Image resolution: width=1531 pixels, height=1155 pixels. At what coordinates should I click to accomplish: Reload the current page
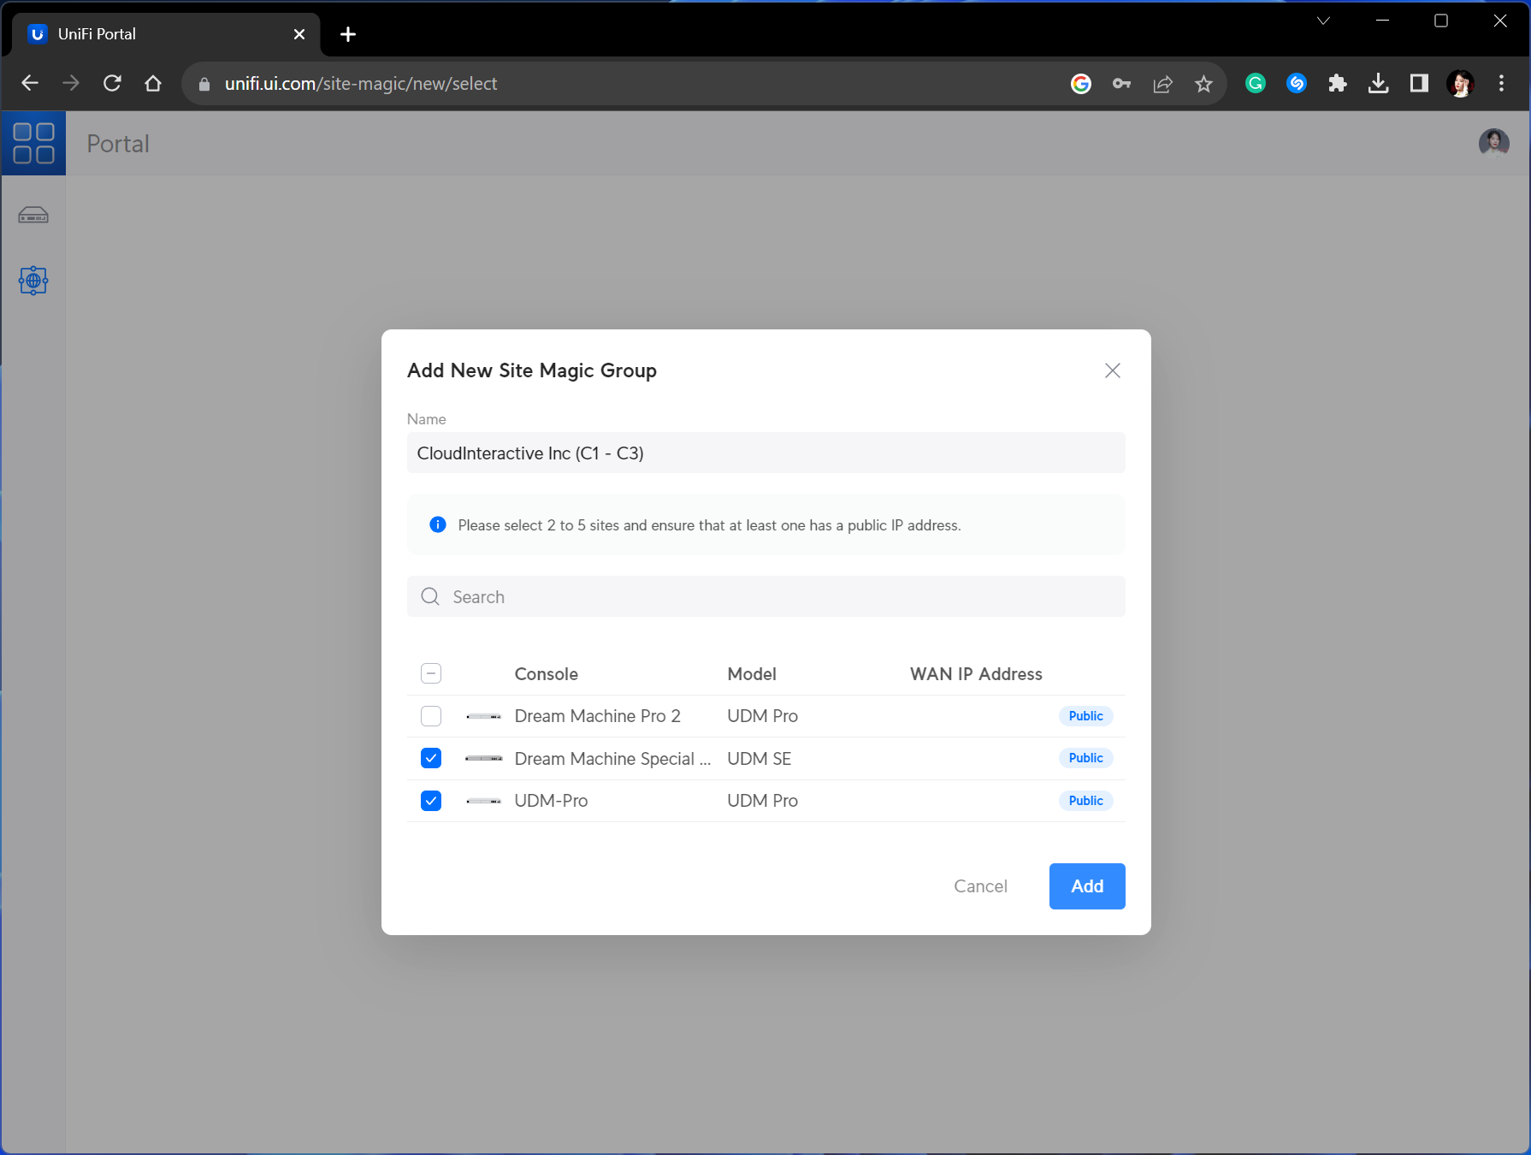pos(112,83)
